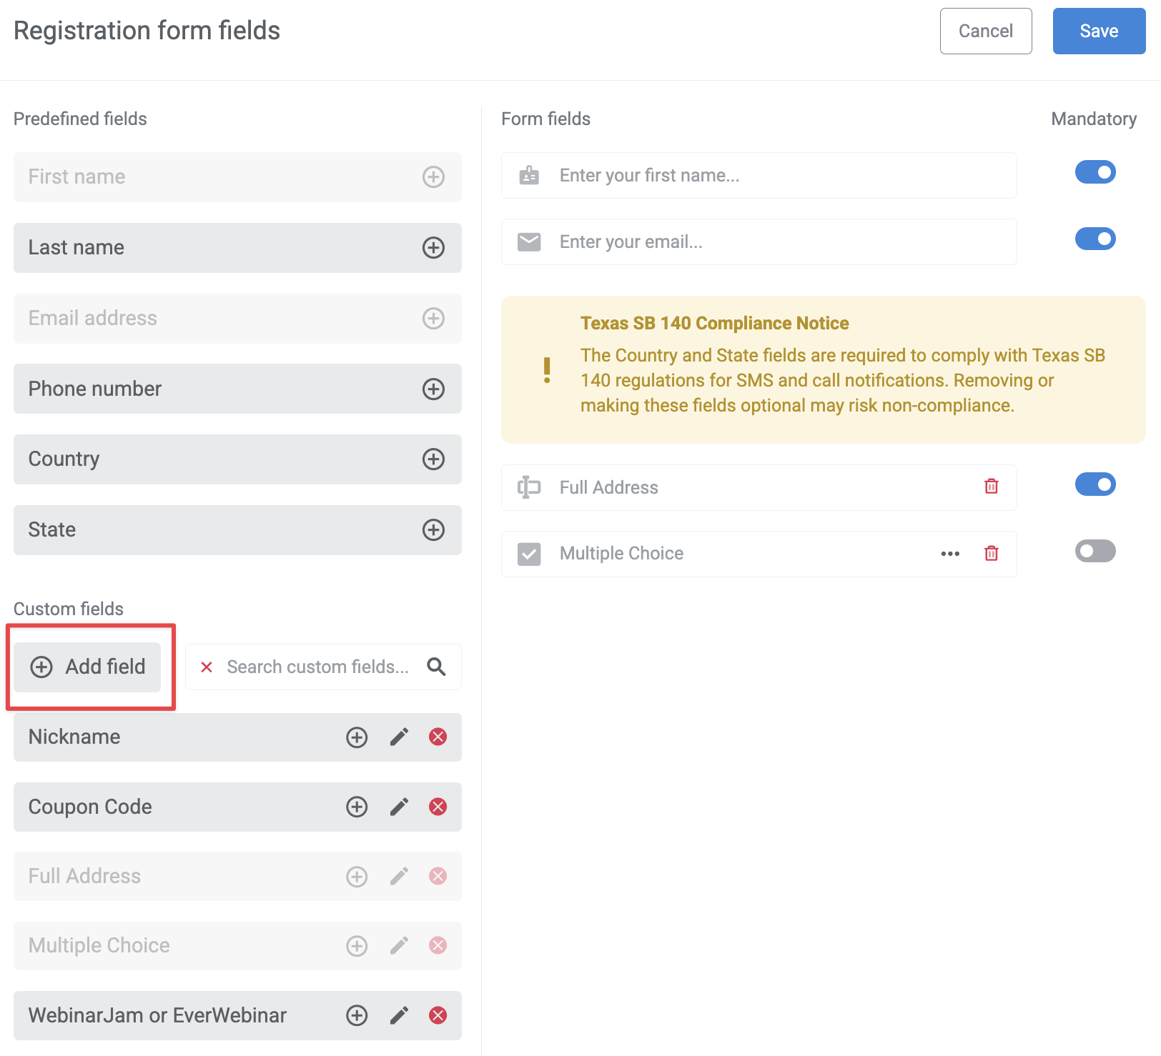Add Phone number field via plus icon

[433, 389]
